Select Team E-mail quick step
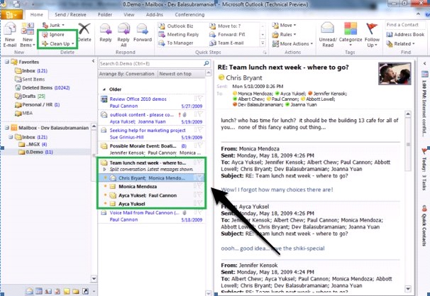The height and width of the screenshot is (296, 430). (x=226, y=43)
